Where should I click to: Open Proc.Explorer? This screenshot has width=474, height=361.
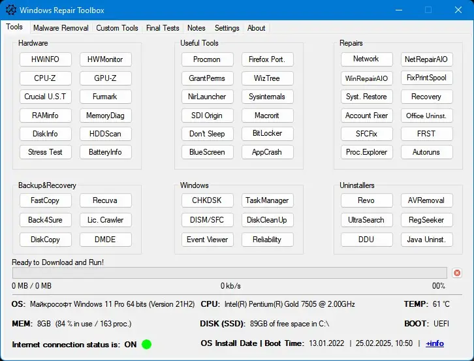[x=366, y=152]
